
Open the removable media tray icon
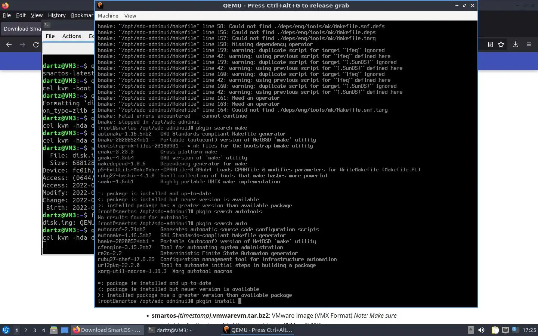pyautogui.click(x=471, y=330)
